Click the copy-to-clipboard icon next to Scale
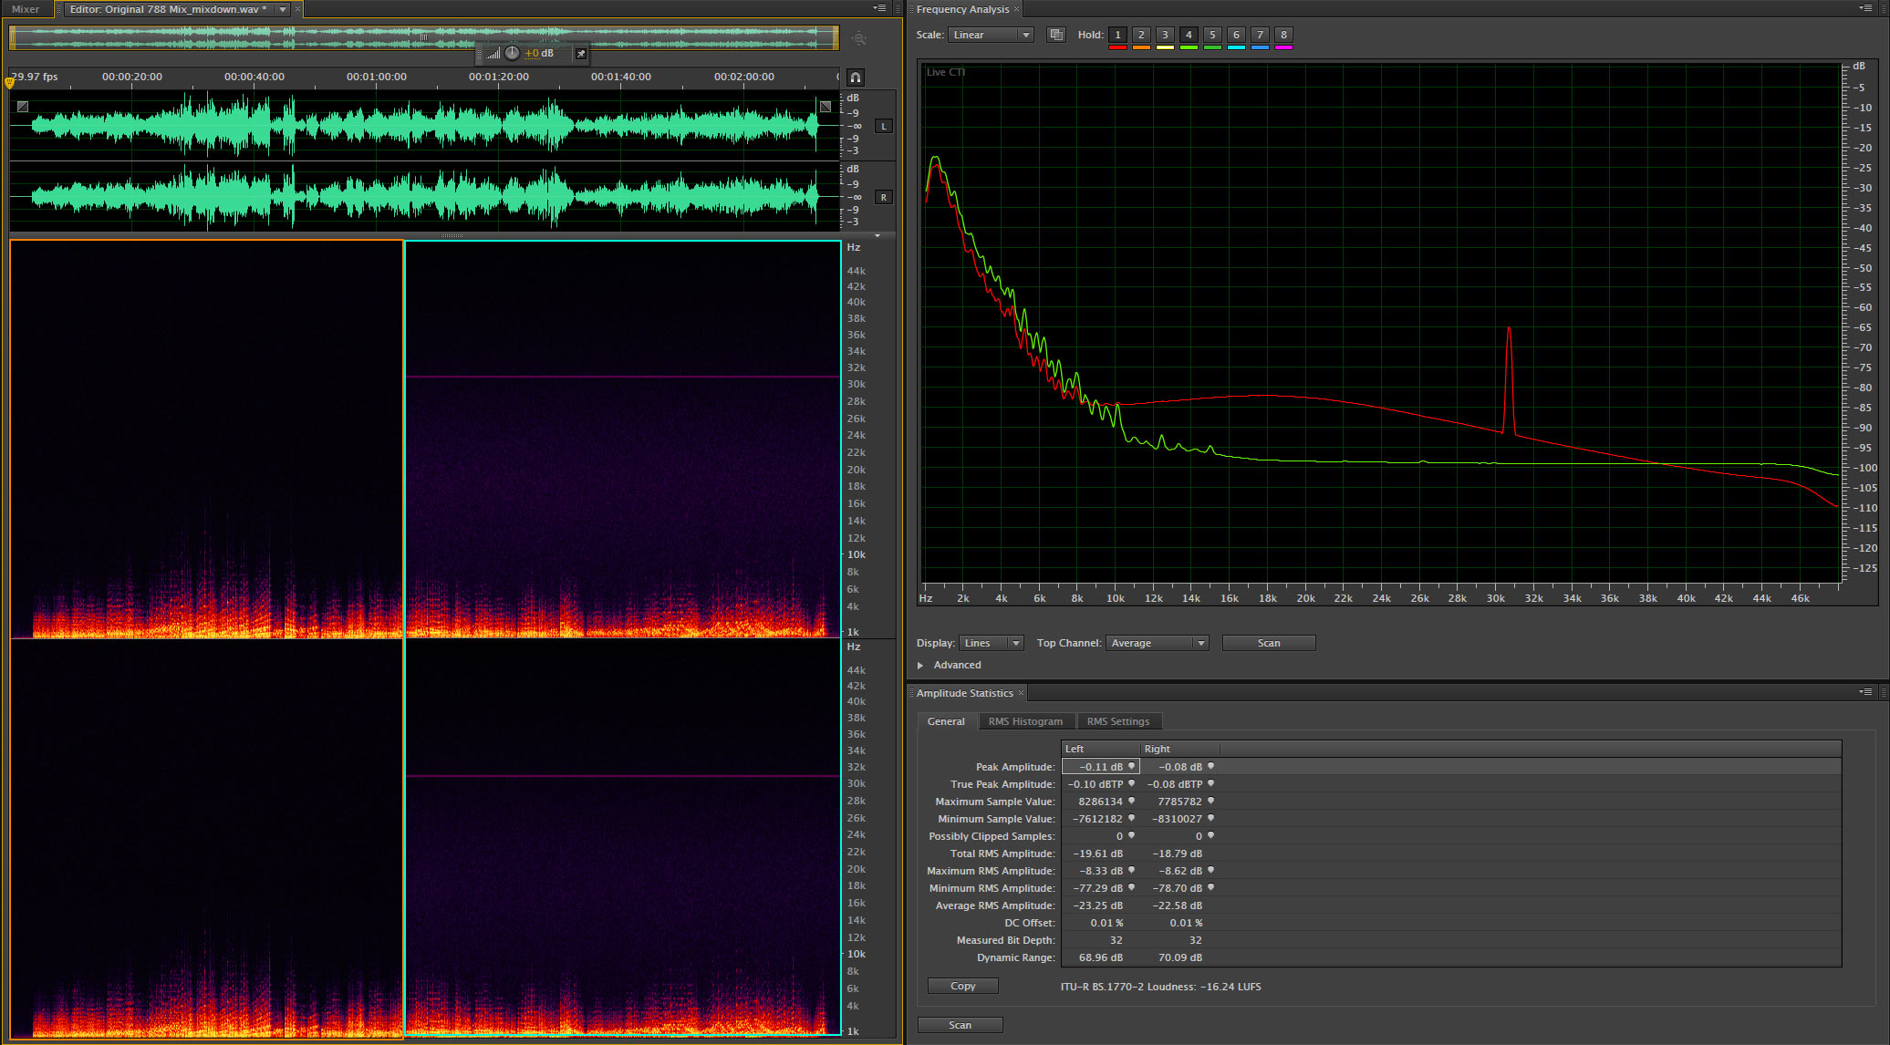The image size is (1890, 1045). (x=1056, y=35)
